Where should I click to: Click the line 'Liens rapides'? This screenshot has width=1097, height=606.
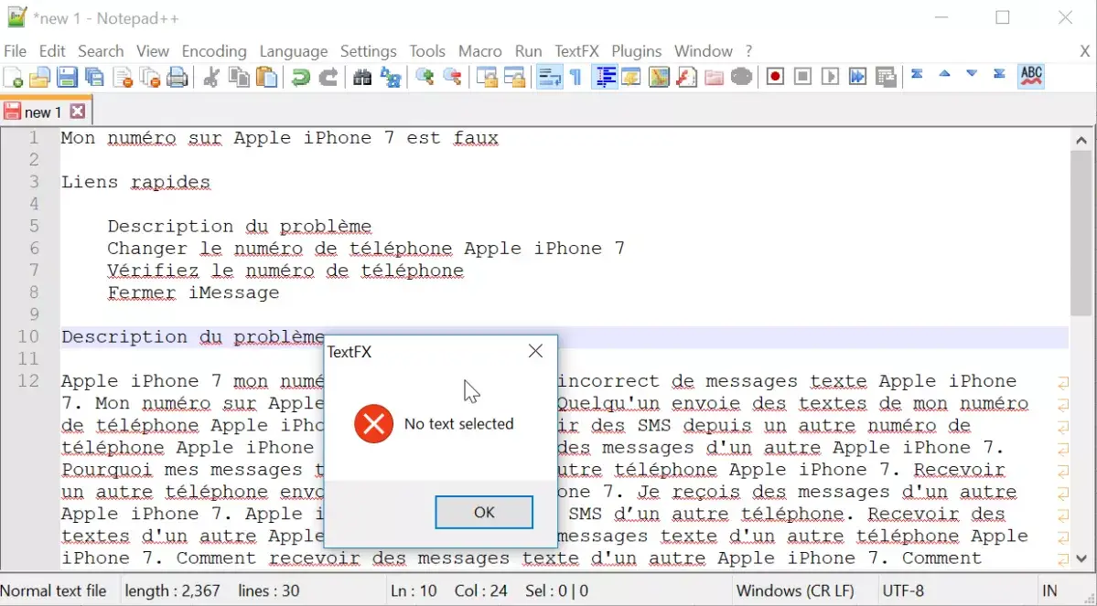click(x=135, y=183)
